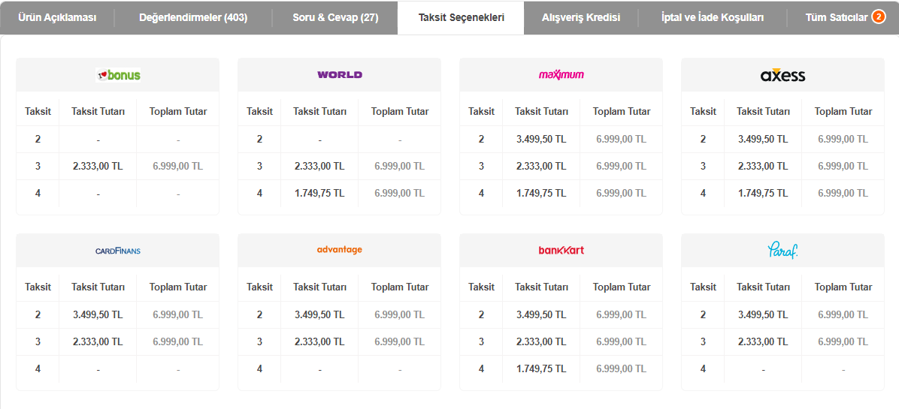The width and height of the screenshot is (899, 409).
Task: Click Bonus 3-installment amount 2.333,00 TL
Action: point(98,166)
